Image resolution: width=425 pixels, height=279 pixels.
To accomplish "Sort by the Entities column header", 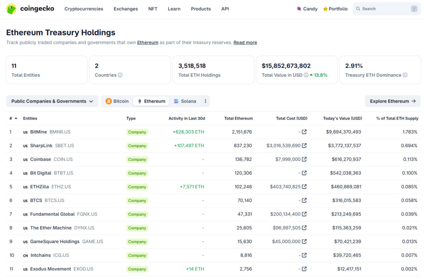I will click(x=30, y=118).
